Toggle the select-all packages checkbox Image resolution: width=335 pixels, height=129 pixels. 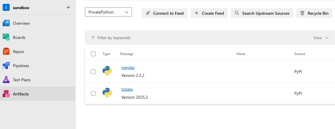click(93, 54)
